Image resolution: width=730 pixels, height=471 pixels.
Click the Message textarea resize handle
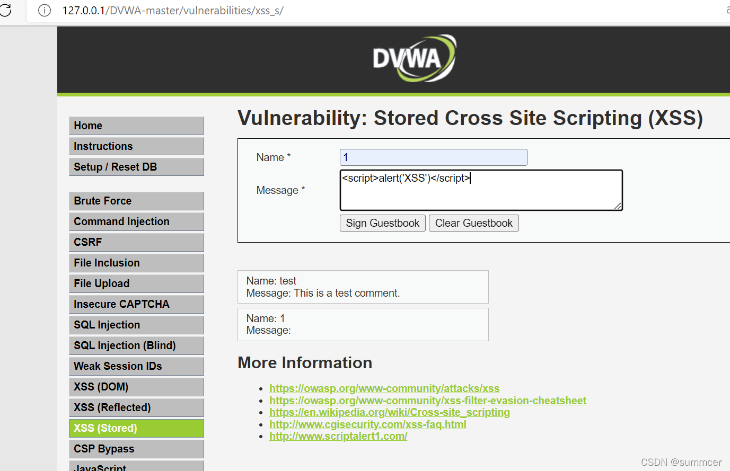(x=618, y=206)
